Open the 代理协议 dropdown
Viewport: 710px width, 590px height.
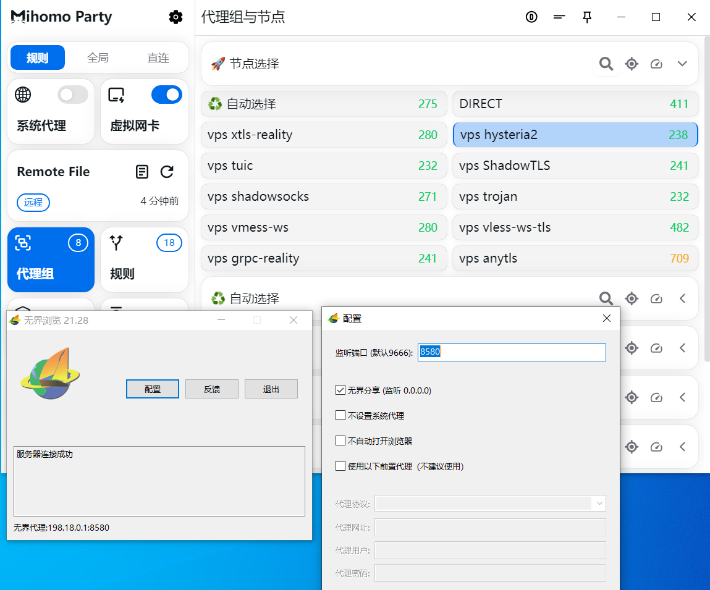point(491,504)
